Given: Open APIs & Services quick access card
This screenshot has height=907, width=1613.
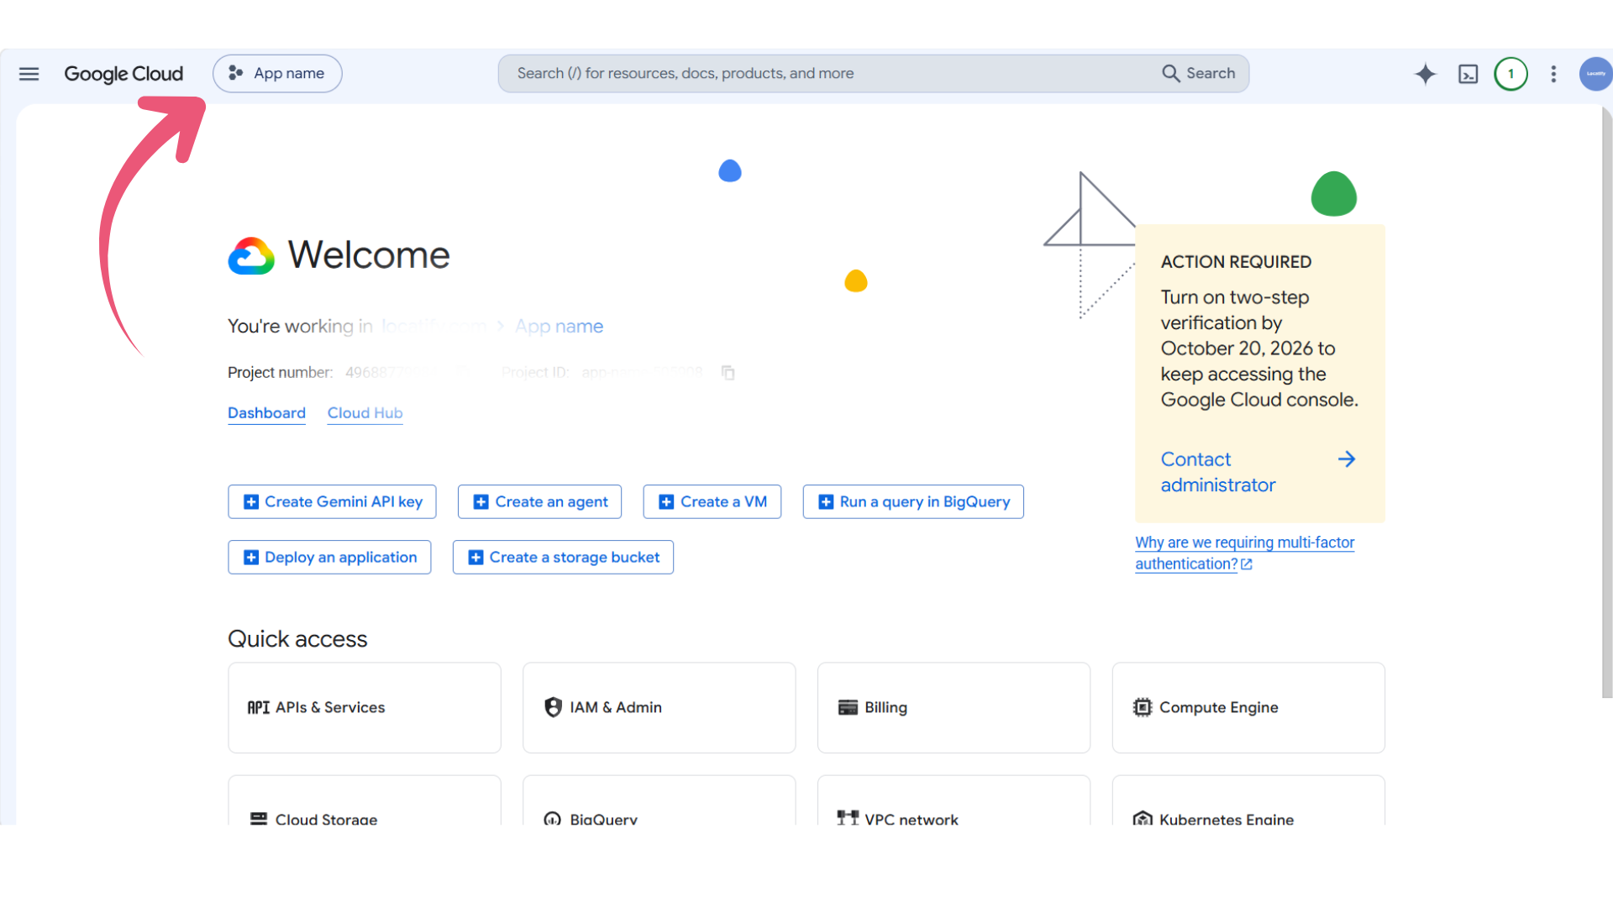Looking at the screenshot, I should pos(365,707).
